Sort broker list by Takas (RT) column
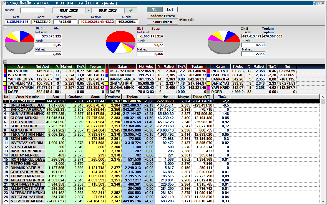Image resolution: width=327 pixels, height=205 pixels. [202, 97]
